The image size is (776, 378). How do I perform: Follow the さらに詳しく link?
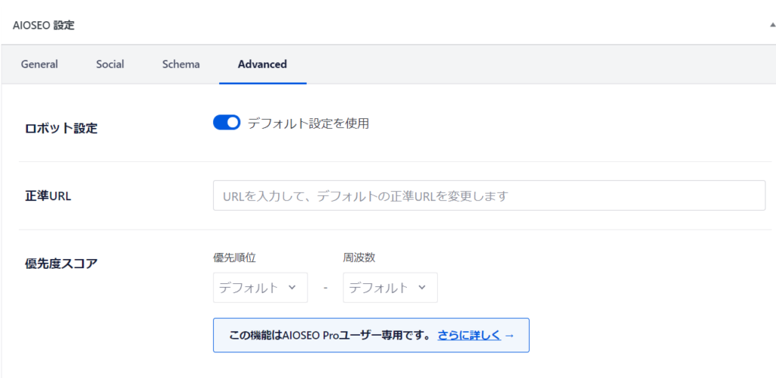click(469, 335)
